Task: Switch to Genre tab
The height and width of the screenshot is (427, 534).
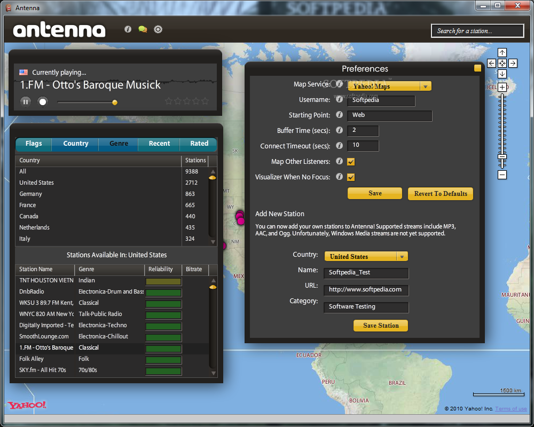Action: point(119,144)
